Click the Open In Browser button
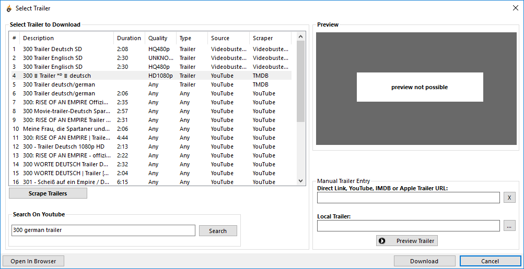The width and height of the screenshot is (524, 269). 33,261
